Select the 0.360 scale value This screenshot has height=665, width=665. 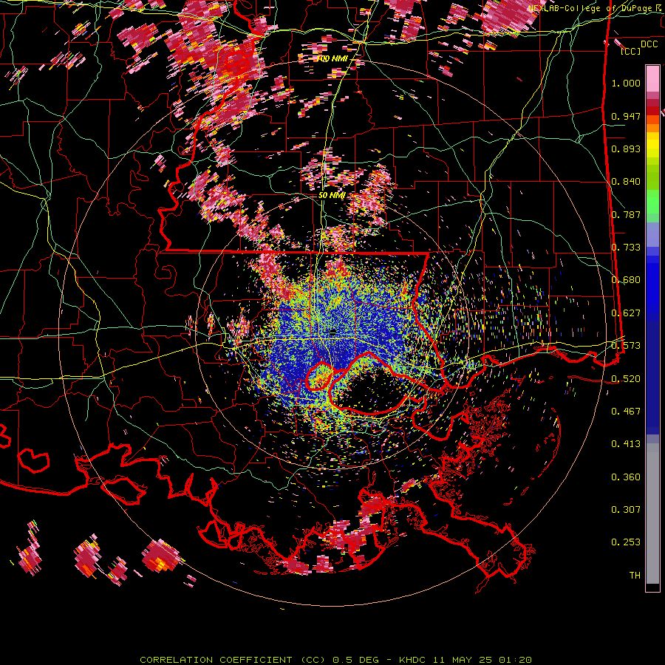point(626,477)
